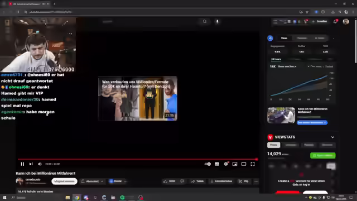Open the channel avatar below video title
The width and height of the screenshot is (357, 201).
20,181
